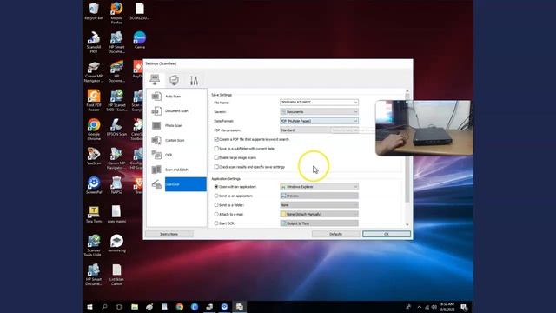Select the OCR item in the sidebar

point(176,155)
